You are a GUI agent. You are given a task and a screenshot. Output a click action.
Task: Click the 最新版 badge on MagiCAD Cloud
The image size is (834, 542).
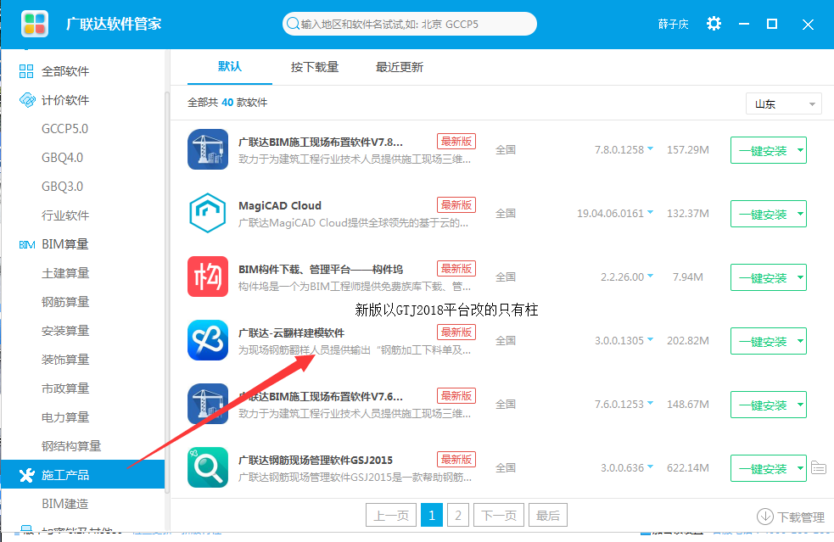[456, 204]
